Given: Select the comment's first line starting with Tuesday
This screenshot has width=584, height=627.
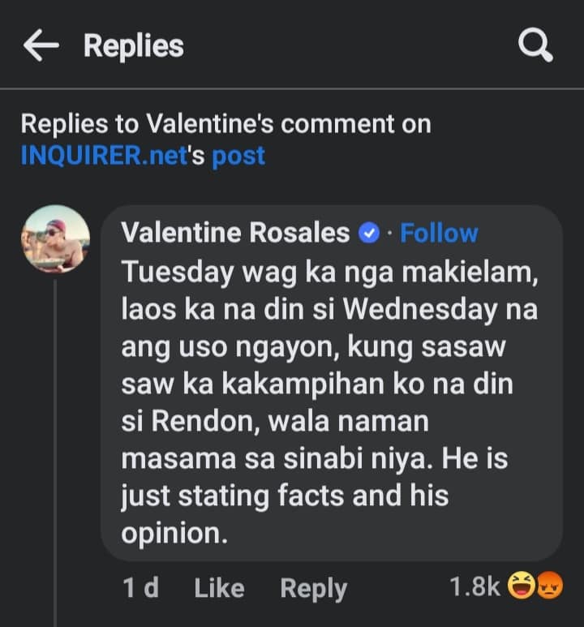Looking at the screenshot, I should [328, 273].
